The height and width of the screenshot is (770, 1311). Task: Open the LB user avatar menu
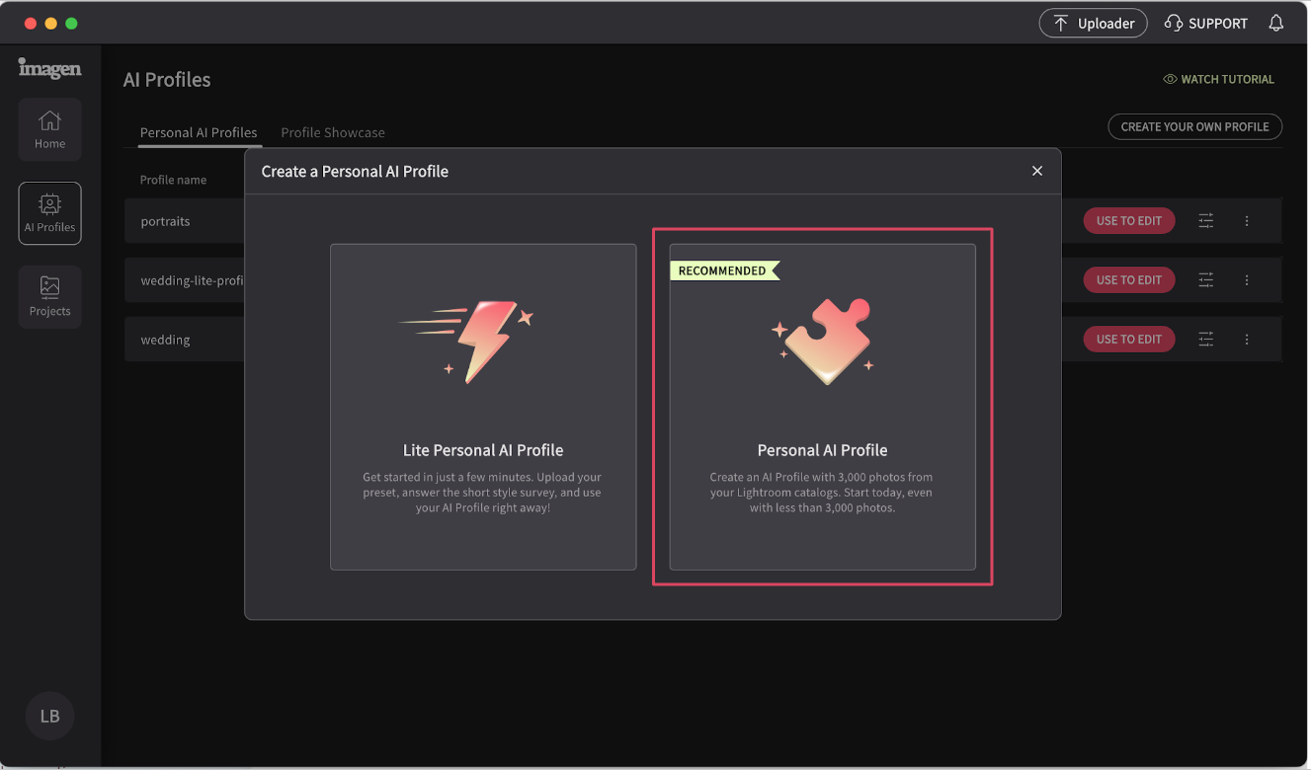(x=49, y=717)
